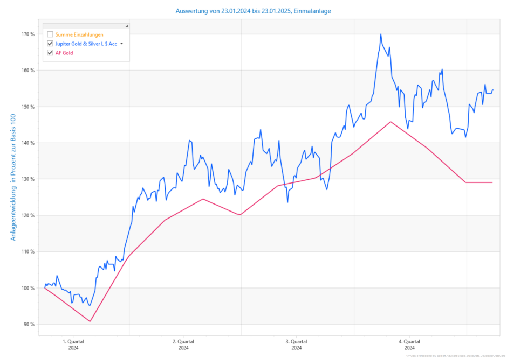507x358 pixels.
Task: Click the Jupiter Gold & Silver L $ Acc label
Action: point(86,44)
